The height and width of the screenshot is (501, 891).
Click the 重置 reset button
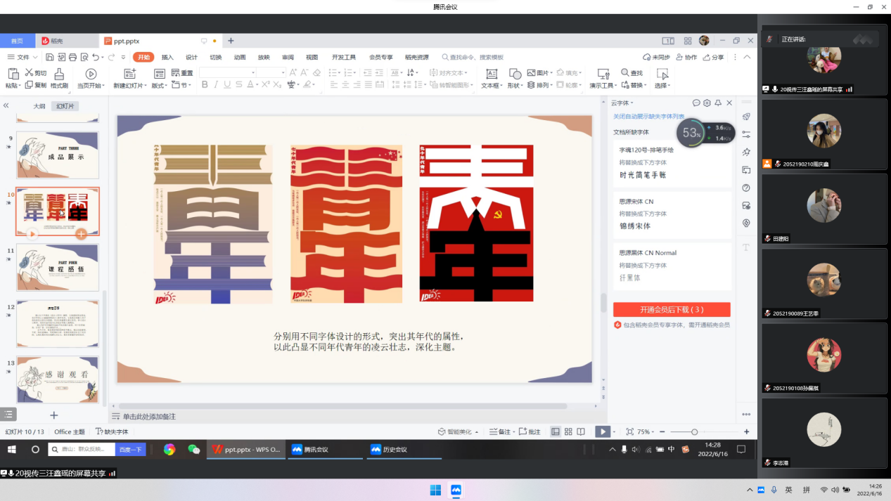pos(182,73)
